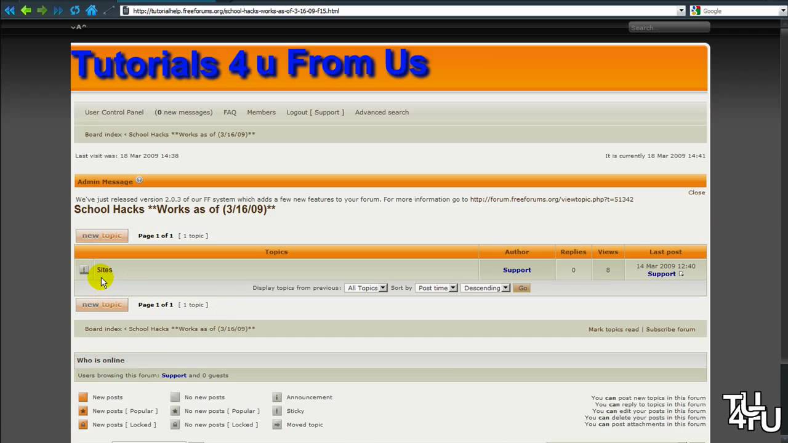The image size is (788, 443).
Task: Open the All Topics dropdown
Action: click(366, 288)
